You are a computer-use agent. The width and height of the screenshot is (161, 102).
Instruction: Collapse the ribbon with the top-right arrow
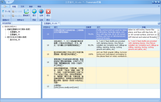coord(159,6)
